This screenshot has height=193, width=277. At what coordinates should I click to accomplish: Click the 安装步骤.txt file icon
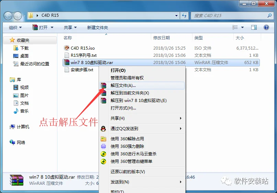pos(67,70)
